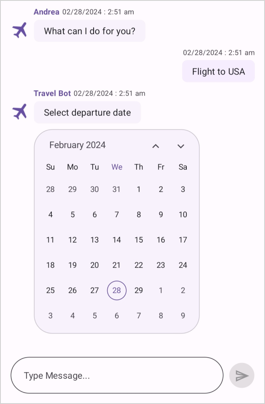
Task: Select date 10 in the calendar
Action: coord(183,214)
